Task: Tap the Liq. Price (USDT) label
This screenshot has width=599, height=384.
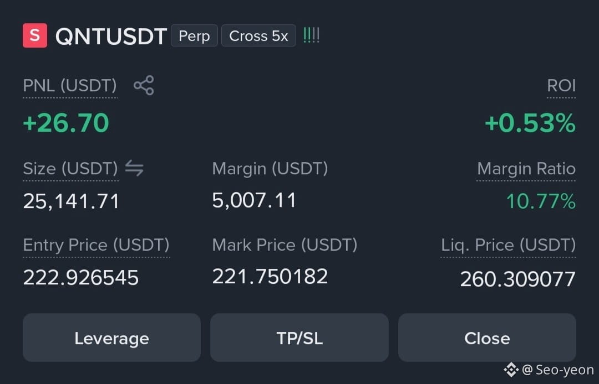Action: point(508,245)
